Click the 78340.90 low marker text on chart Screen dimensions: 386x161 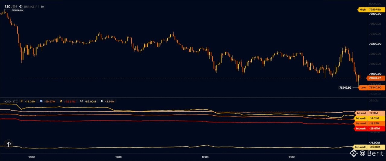pos(345,88)
